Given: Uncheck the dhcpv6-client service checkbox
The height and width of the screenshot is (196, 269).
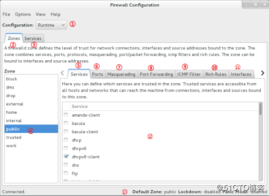Looking at the screenshot, I should click(x=66, y=157).
